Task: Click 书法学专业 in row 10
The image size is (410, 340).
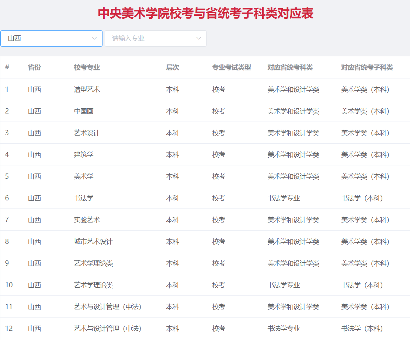Action: pyautogui.click(x=284, y=285)
